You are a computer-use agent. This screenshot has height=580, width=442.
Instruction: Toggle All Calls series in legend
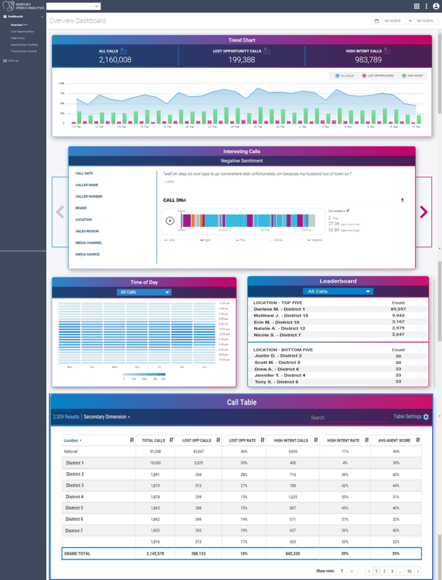[345, 75]
